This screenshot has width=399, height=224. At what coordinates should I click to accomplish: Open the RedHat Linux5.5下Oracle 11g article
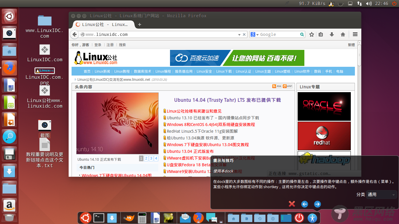point(202,131)
